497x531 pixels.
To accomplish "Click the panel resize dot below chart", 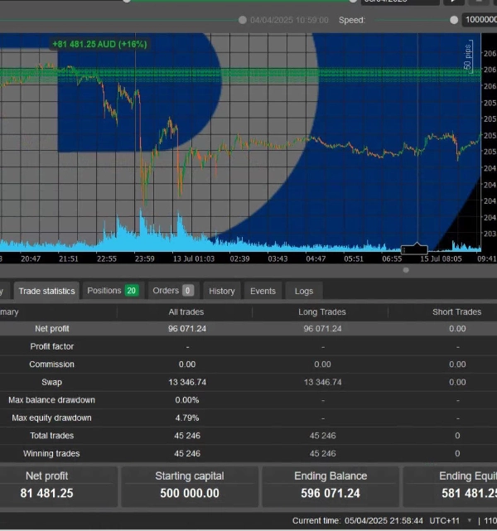I will tap(406, 270).
